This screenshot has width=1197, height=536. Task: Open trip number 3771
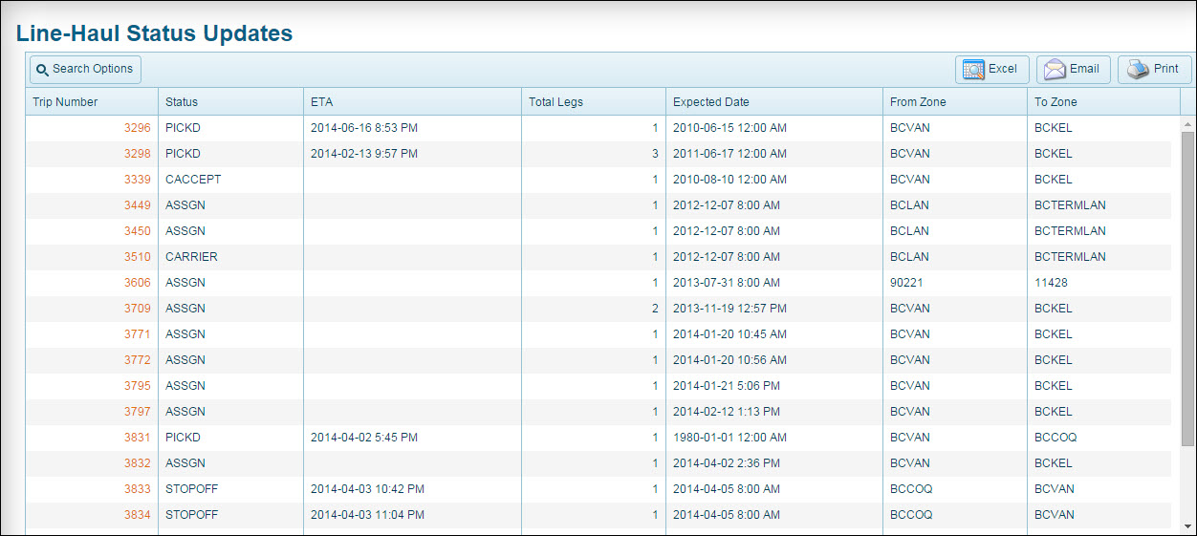coord(137,334)
